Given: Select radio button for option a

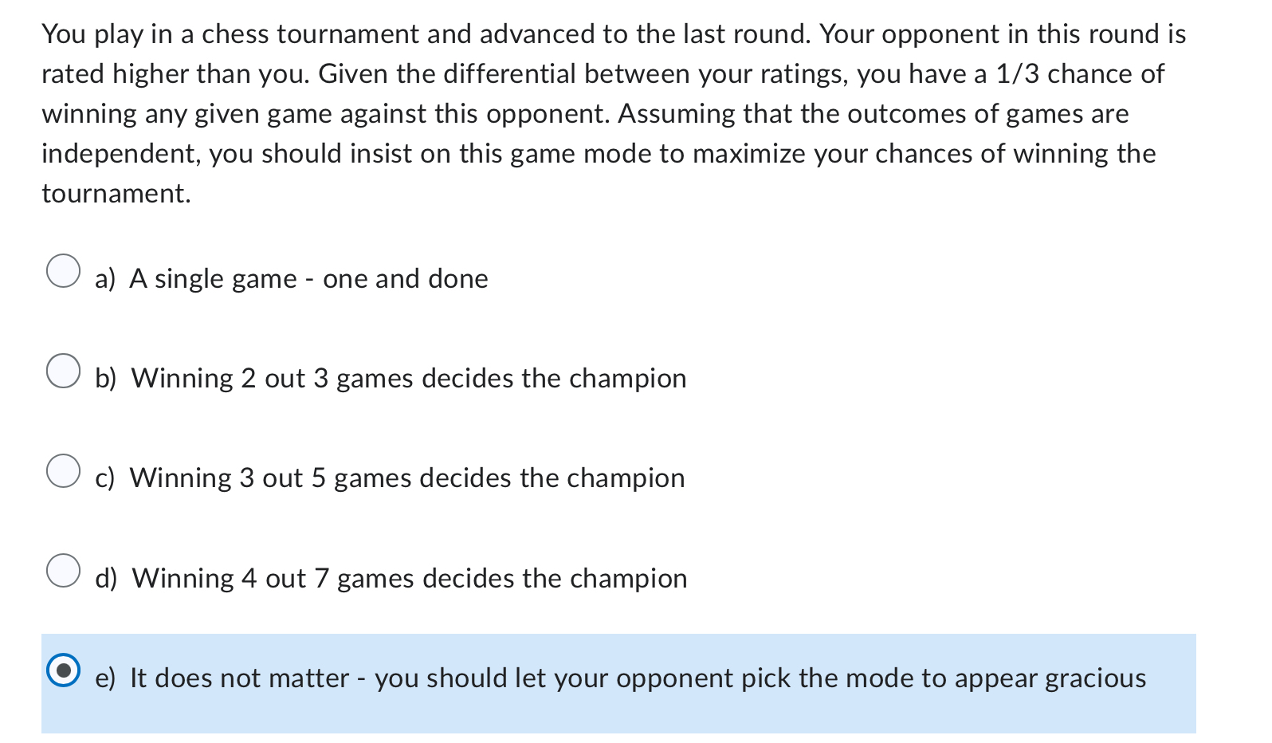Looking at the screenshot, I should point(64,271).
